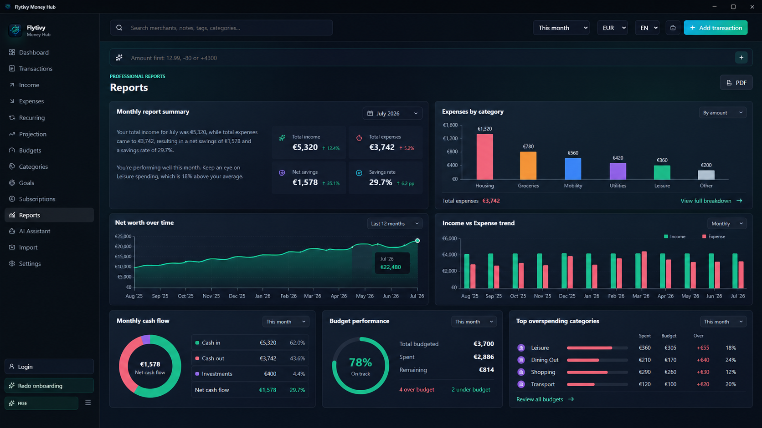Click the sparkle icon in quick-add bar
The height and width of the screenshot is (428, 762).
119,58
